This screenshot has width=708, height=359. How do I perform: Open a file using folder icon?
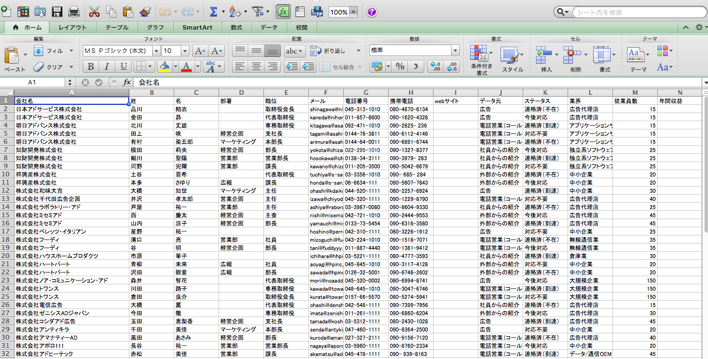[40, 11]
